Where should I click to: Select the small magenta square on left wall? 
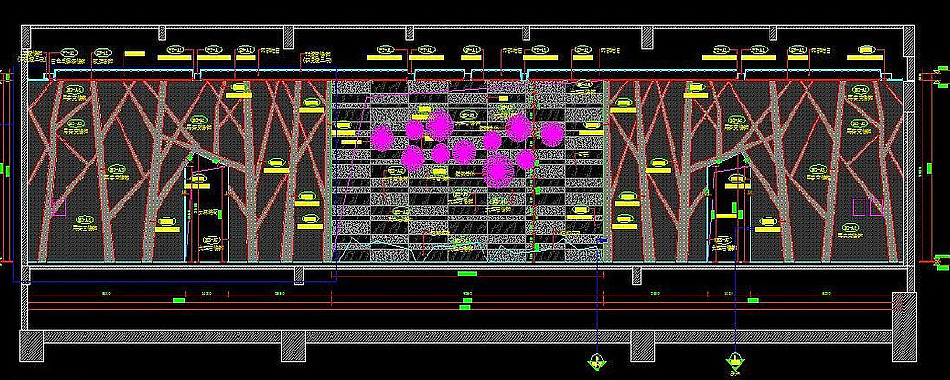click(x=58, y=206)
